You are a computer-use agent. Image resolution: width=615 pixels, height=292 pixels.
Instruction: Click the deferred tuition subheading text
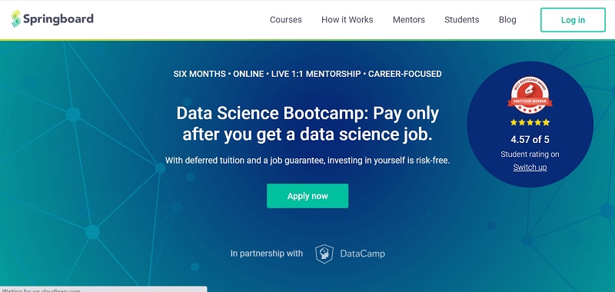tap(307, 161)
